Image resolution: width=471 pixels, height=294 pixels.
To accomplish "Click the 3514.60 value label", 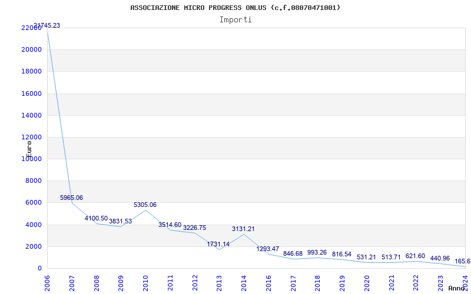I will click(170, 225).
